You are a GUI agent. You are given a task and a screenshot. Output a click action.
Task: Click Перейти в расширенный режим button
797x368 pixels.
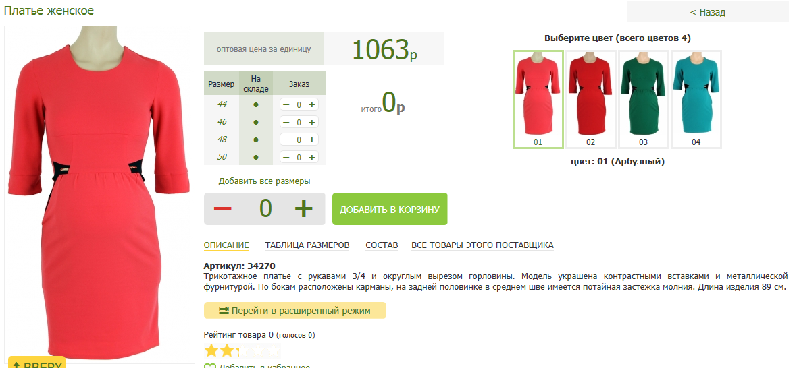click(294, 311)
